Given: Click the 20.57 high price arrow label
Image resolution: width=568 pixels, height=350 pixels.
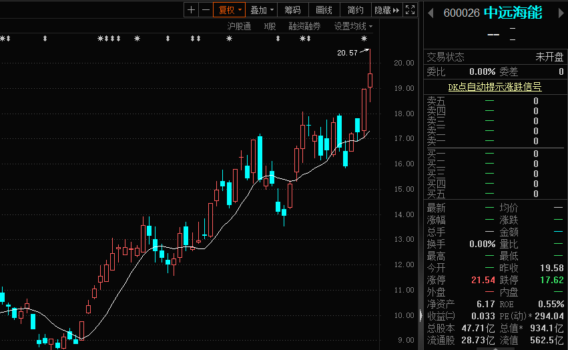Looking at the screenshot, I should coord(347,53).
